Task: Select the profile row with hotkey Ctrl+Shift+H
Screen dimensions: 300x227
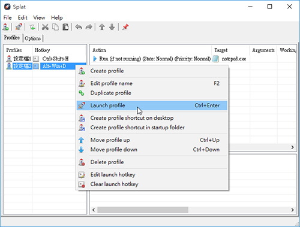Action: (x=45, y=59)
